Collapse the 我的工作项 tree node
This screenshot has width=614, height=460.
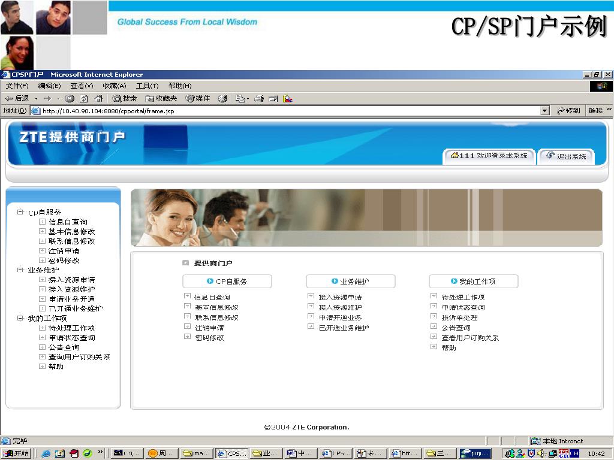pos(20,318)
